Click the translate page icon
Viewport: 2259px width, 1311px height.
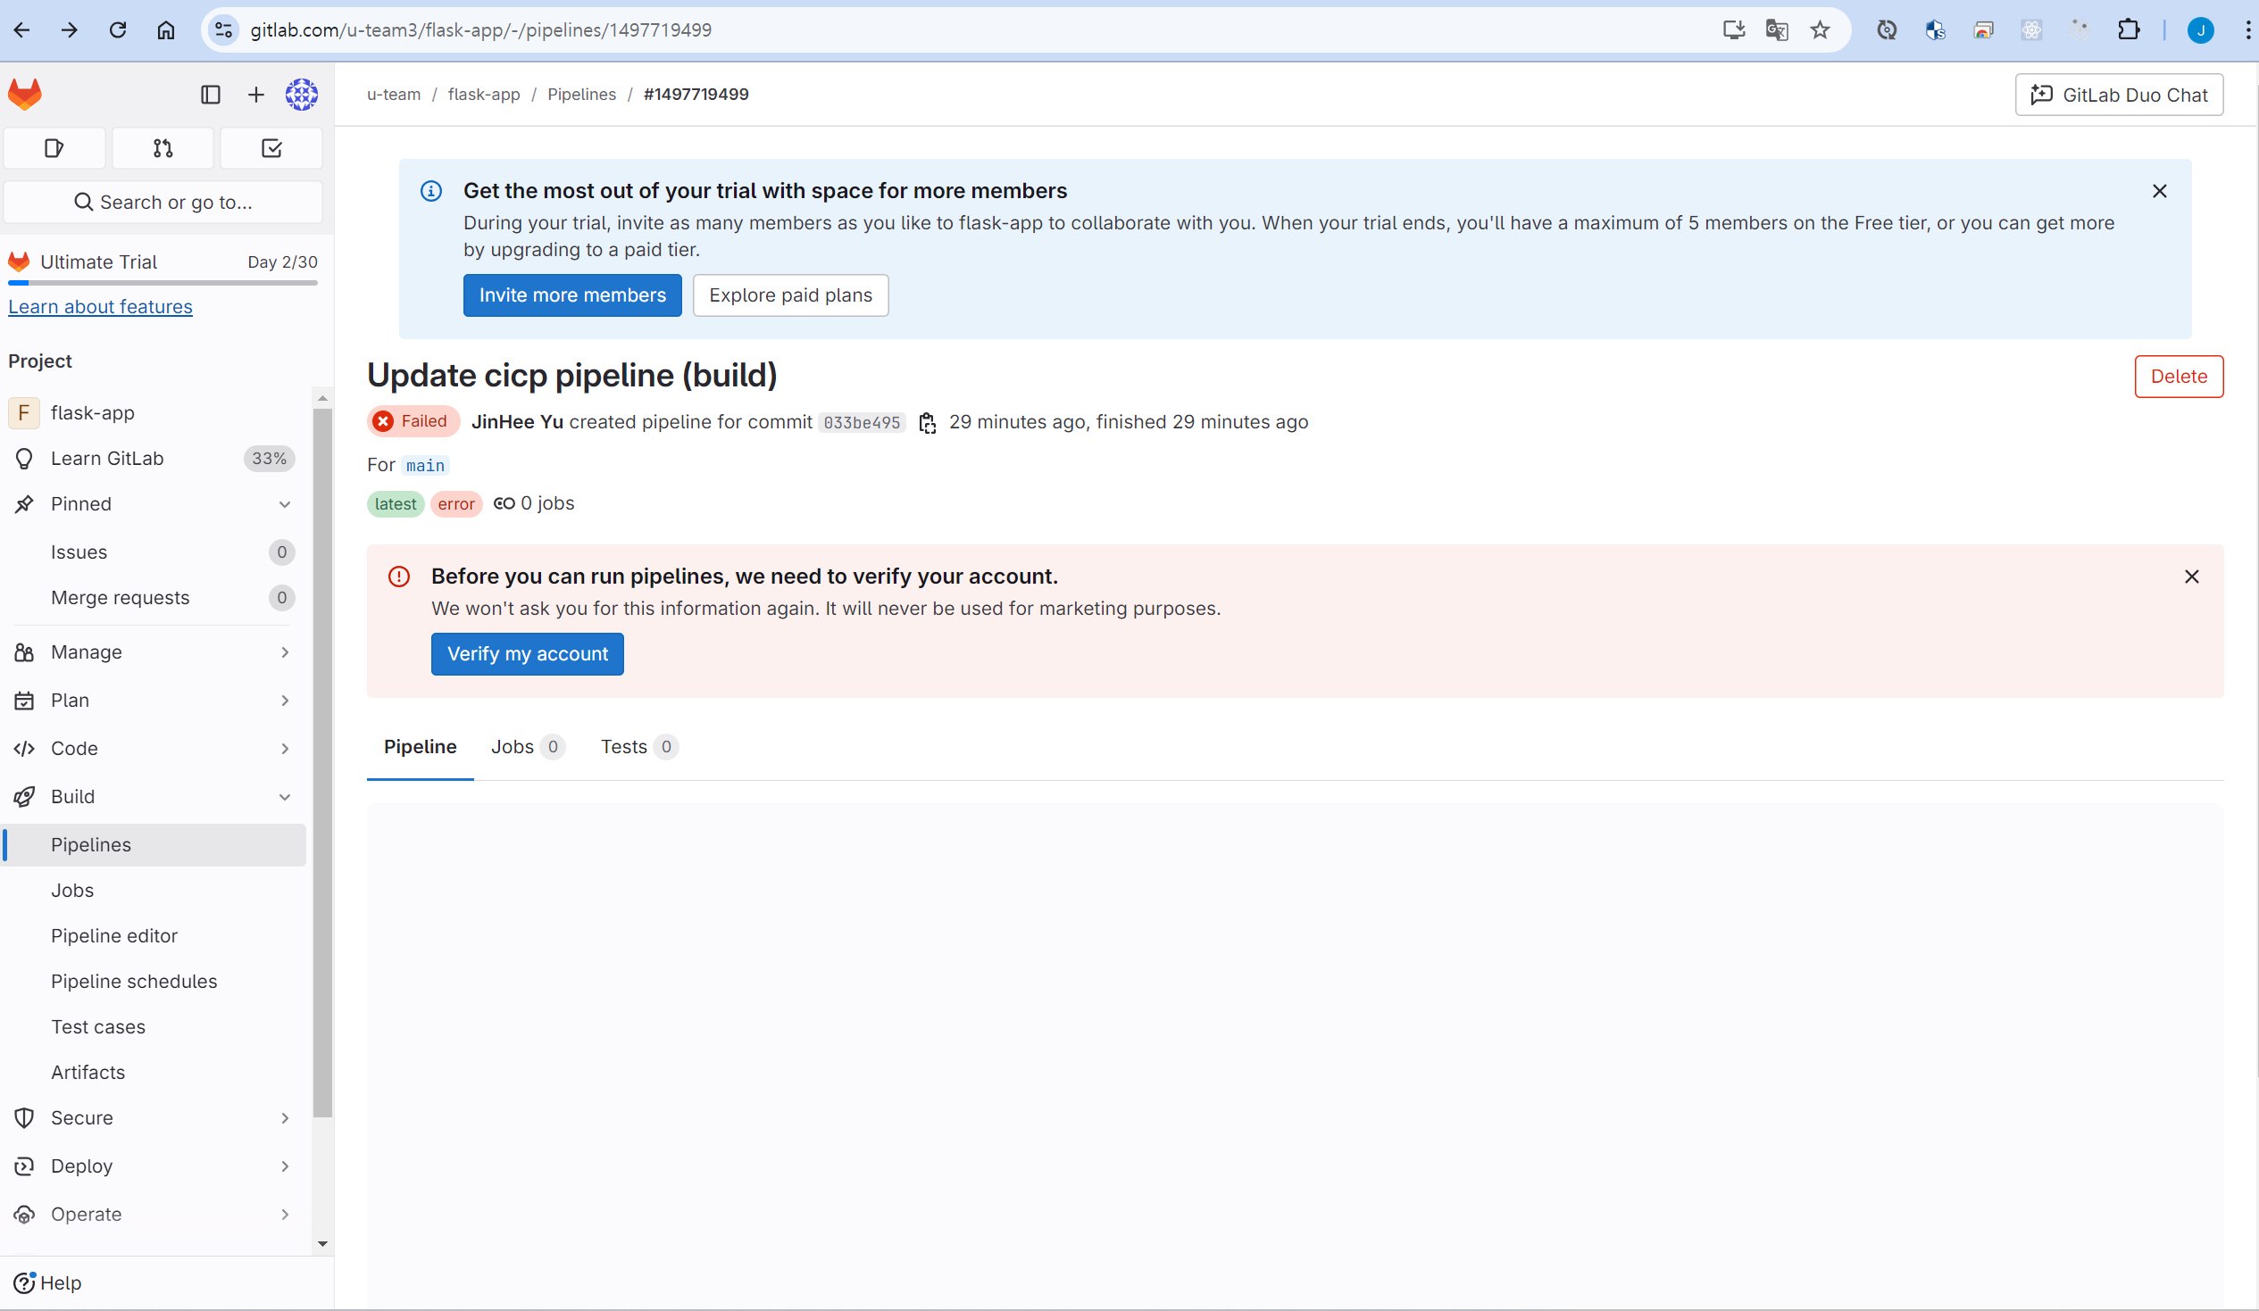(1777, 30)
